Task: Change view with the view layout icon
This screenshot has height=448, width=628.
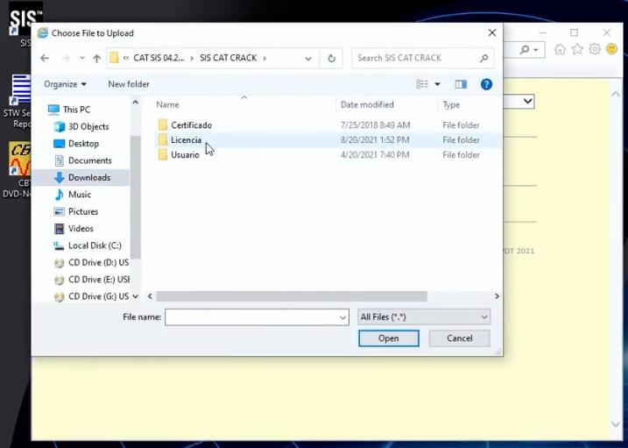Action: [422, 84]
